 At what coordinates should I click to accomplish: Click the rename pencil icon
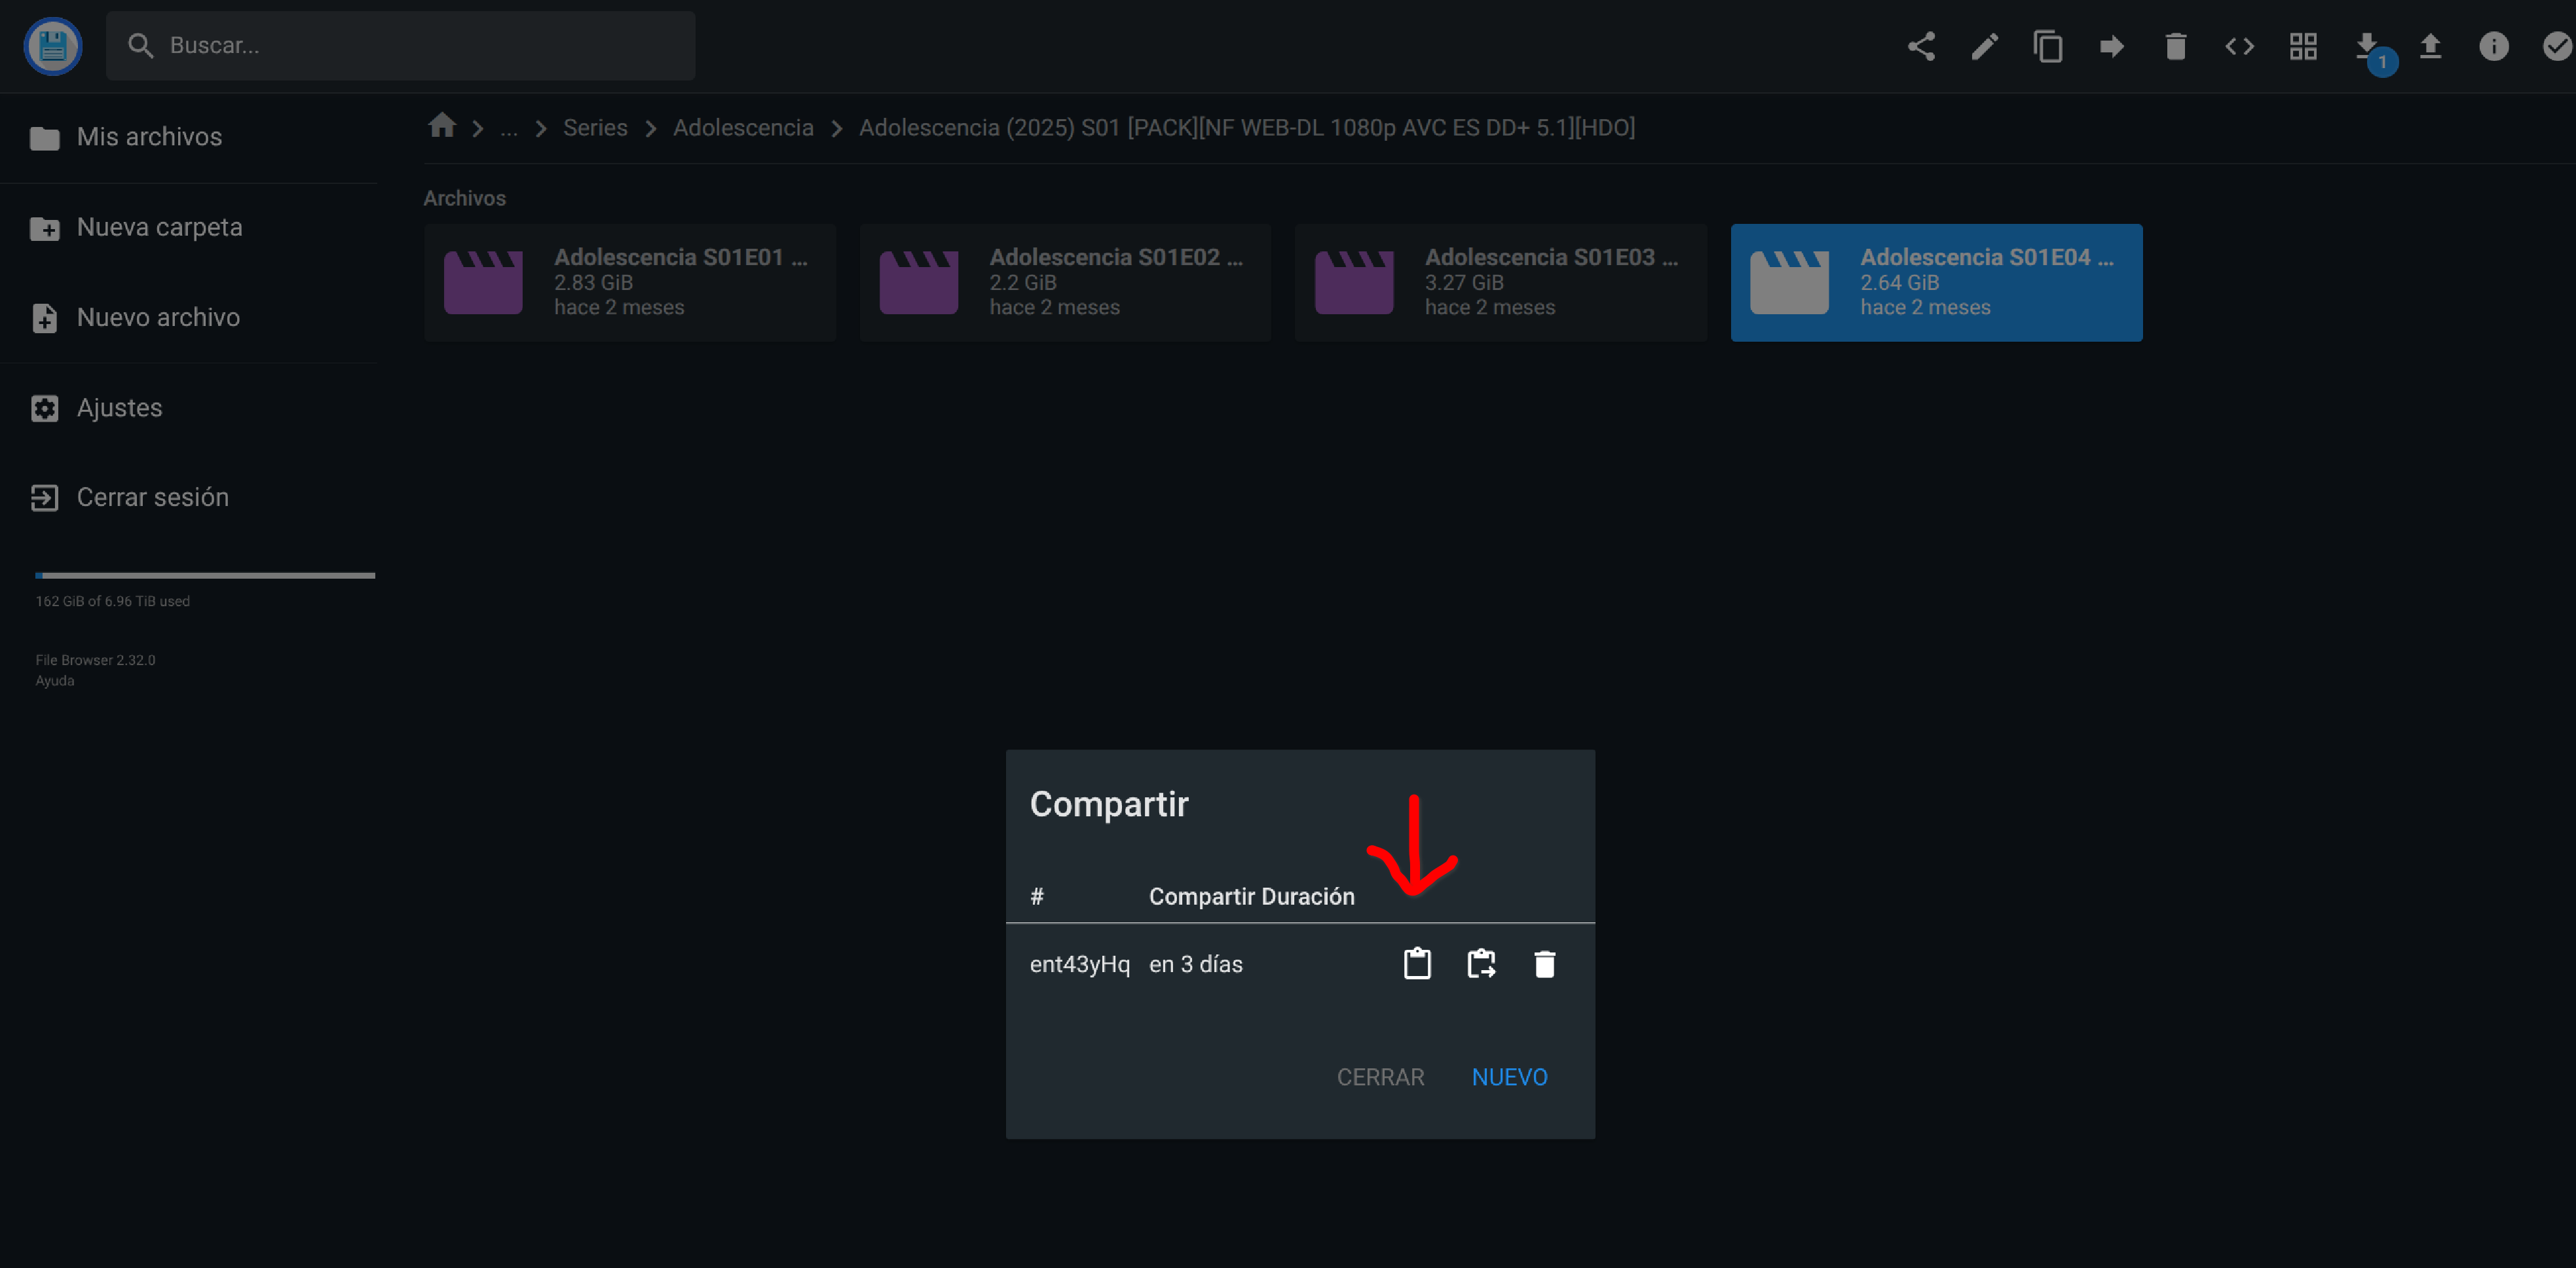pos(1984,46)
